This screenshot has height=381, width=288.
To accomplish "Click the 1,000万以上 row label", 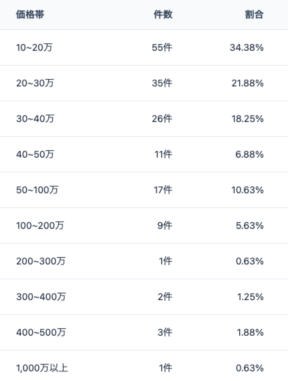I will [42, 368].
